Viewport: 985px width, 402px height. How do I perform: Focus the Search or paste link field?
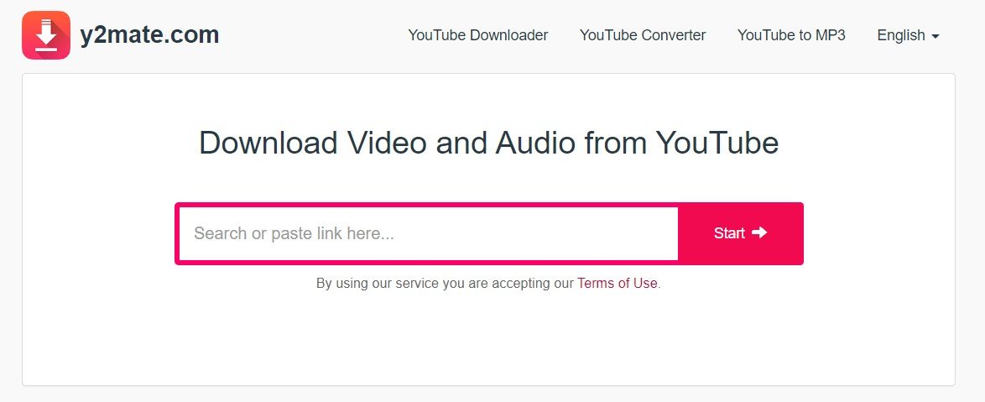429,233
